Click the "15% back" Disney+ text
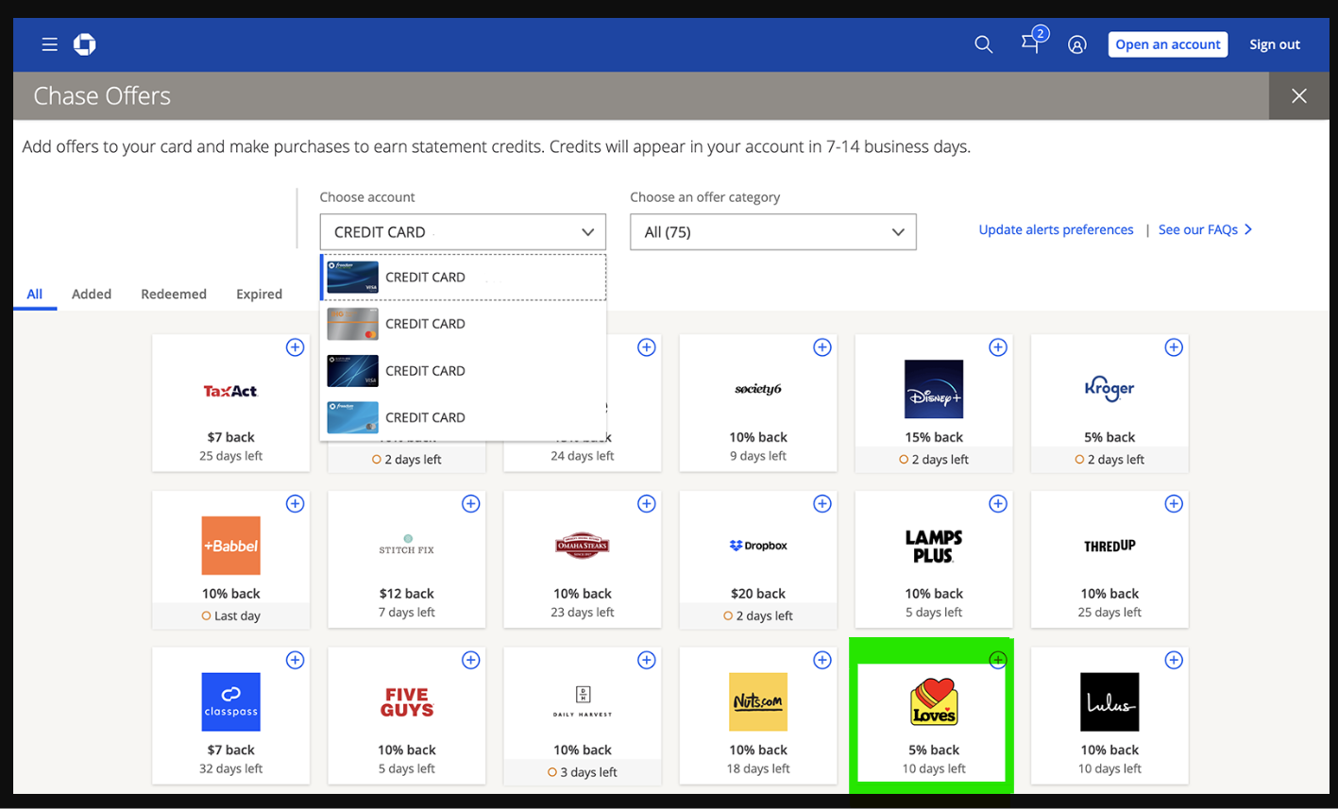The height and width of the screenshot is (809, 1338). click(934, 437)
